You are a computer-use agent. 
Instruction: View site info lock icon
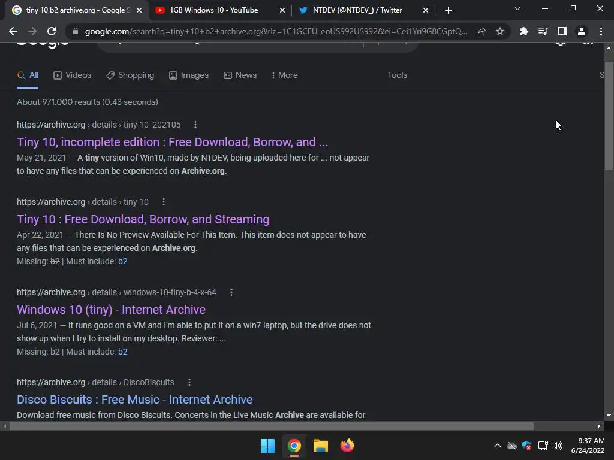76,31
